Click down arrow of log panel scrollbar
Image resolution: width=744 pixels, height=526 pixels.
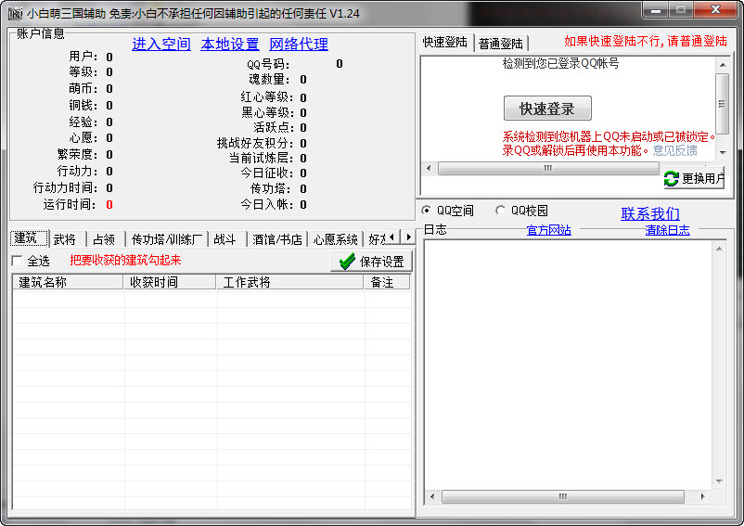click(718, 481)
